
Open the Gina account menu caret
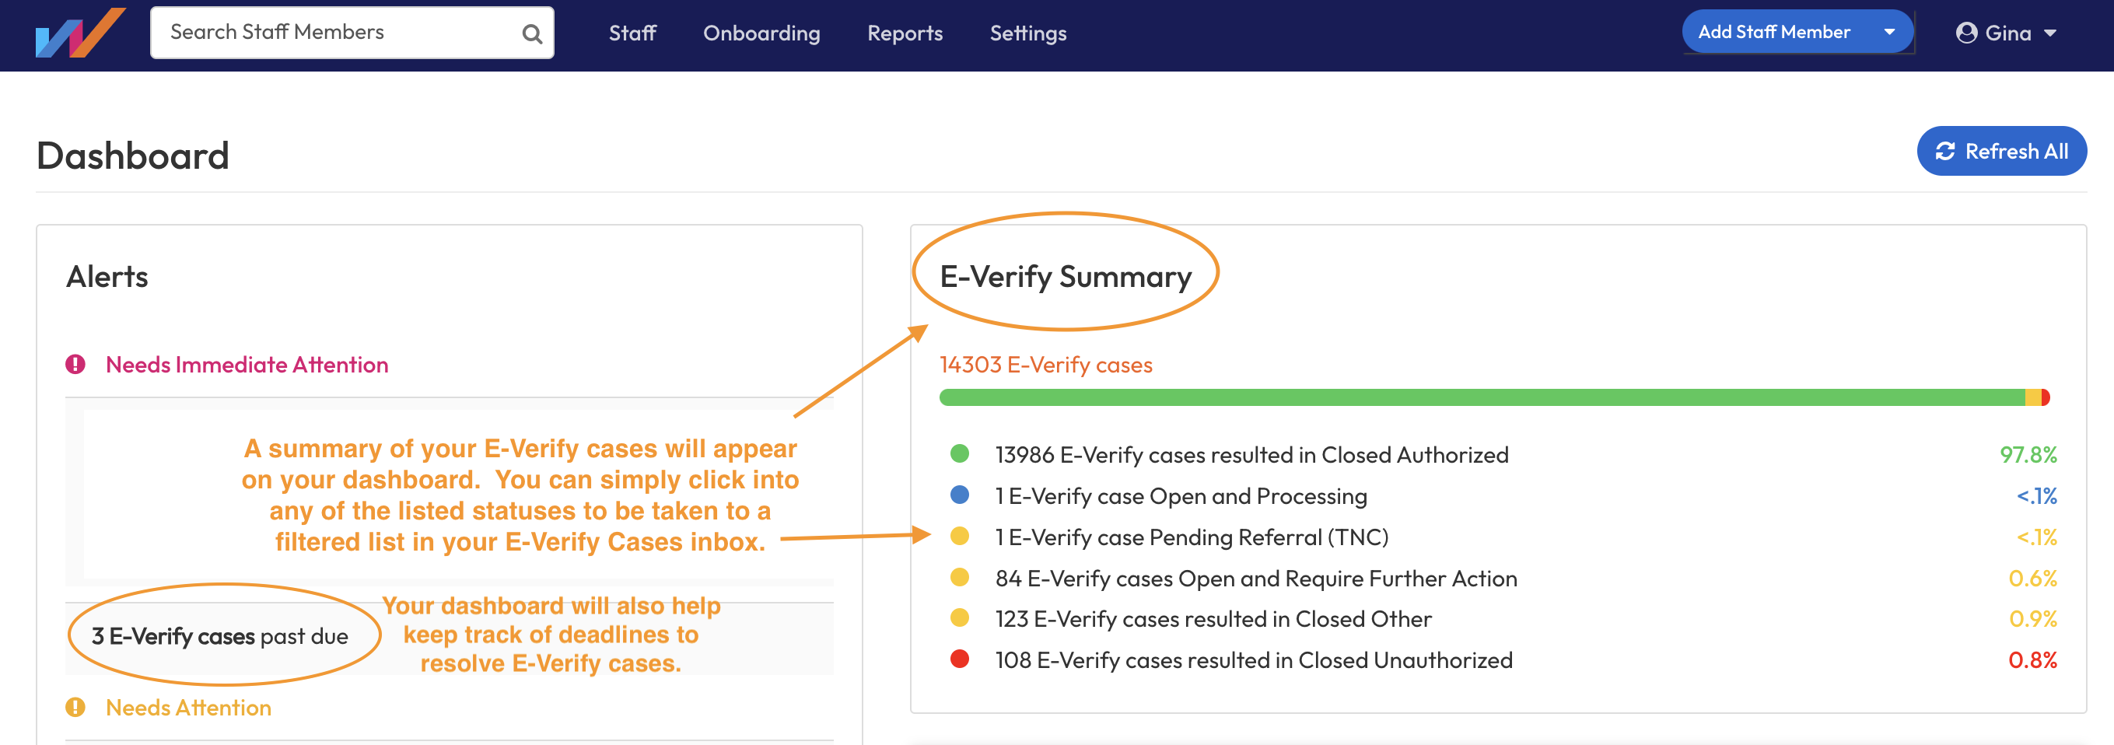pos(2050,33)
